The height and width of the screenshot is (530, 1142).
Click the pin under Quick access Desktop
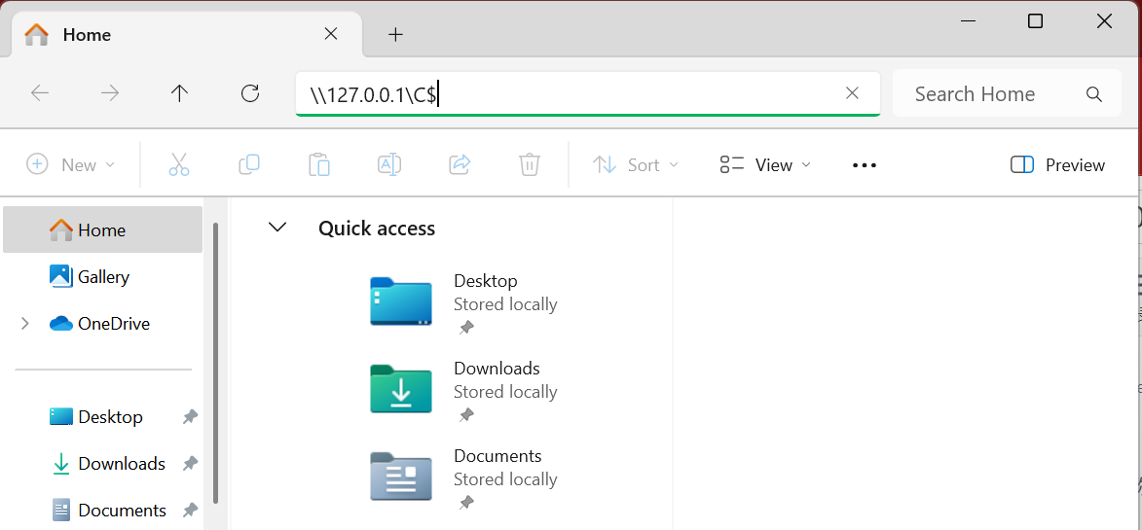466,328
